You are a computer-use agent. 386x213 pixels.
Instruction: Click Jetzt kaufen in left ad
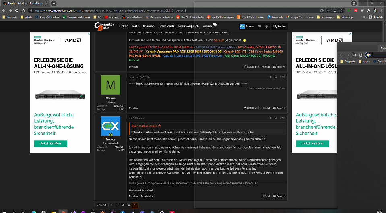click(50, 143)
